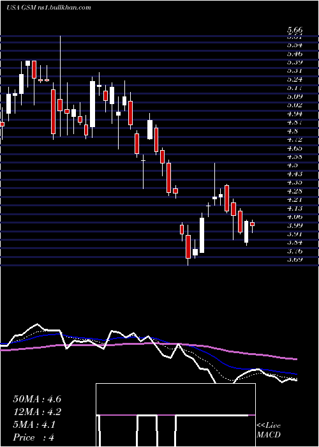
Task: Click the '5MA : 4.1' moving average value
Action: [x=34, y=425]
